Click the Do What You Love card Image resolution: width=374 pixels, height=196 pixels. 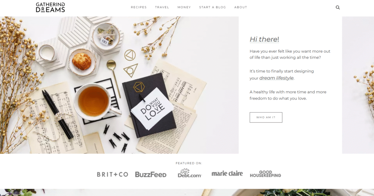(x=152, y=109)
